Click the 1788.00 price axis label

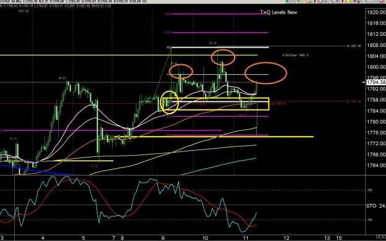coord(376,99)
